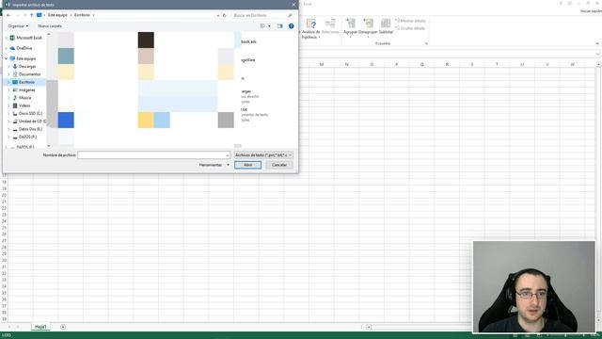
Task: Expand the Descargas tree node
Action: click(8, 67)
